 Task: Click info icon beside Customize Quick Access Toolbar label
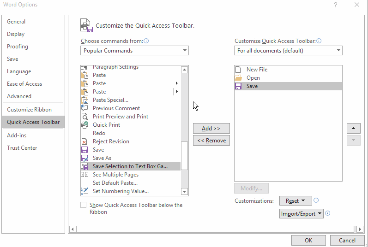pyautogui.click(x=319, y=41)
